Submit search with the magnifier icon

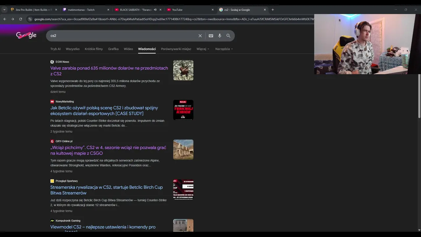click(228, 36)
